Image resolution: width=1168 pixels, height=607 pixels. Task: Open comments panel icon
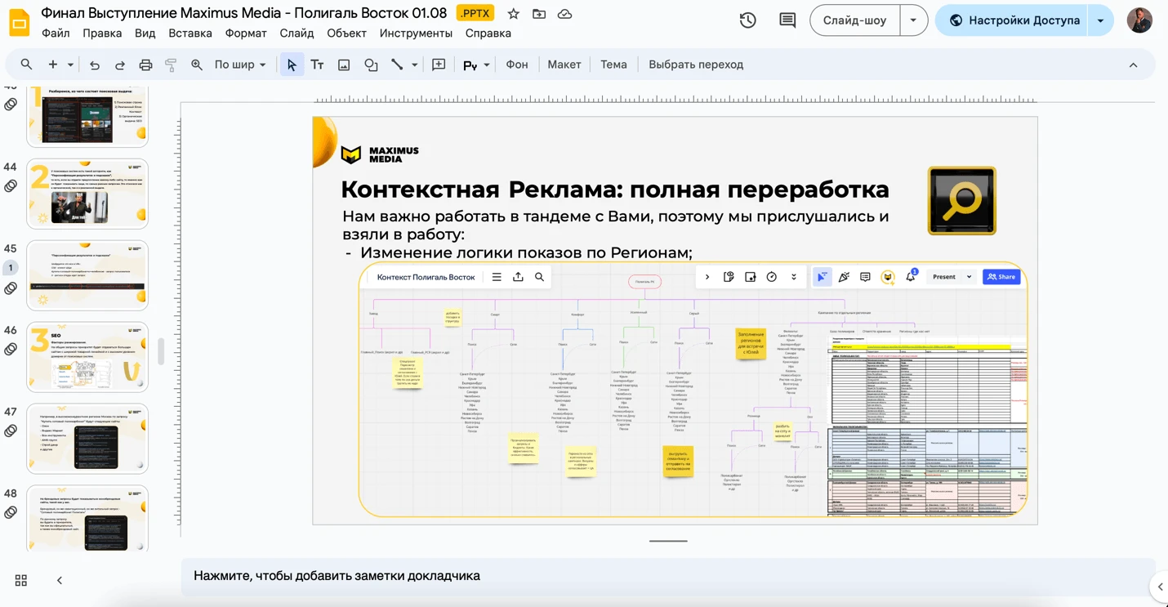787,20
